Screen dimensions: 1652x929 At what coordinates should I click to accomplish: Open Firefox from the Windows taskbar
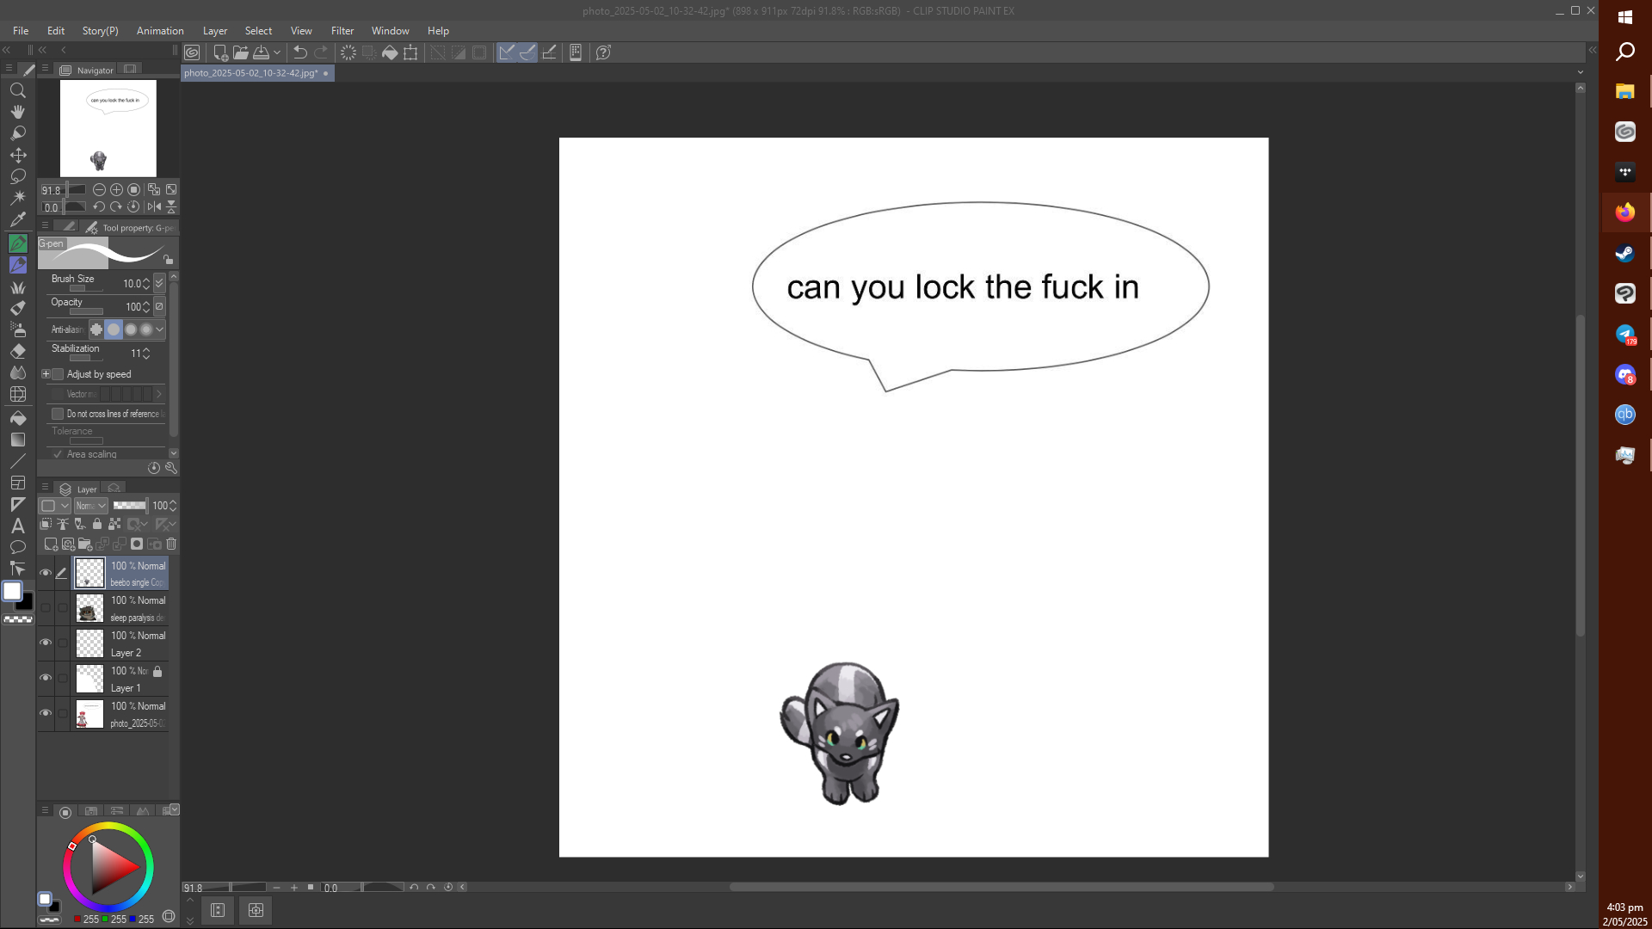coord(1624,212)
